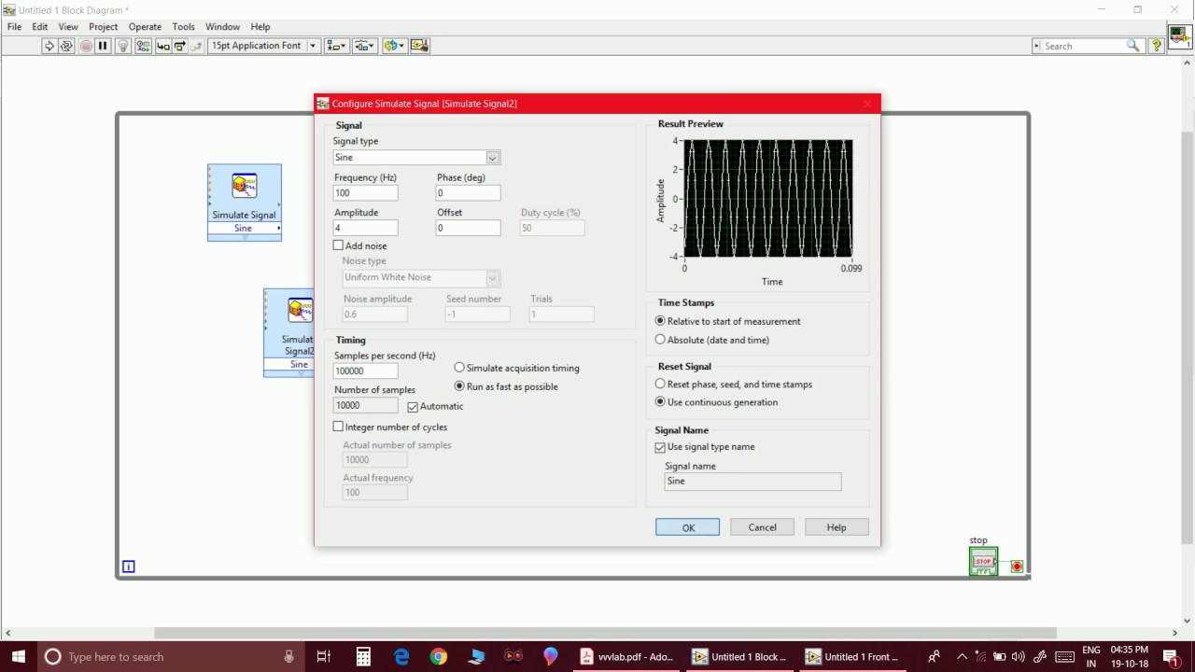Click the loop condition stop terminal

point(1017,567)
